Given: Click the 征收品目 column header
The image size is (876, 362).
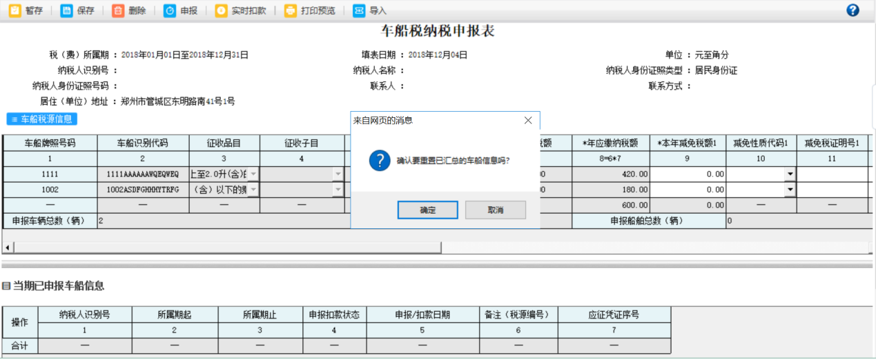Looking at the screenshot, I should coord(224,143).
